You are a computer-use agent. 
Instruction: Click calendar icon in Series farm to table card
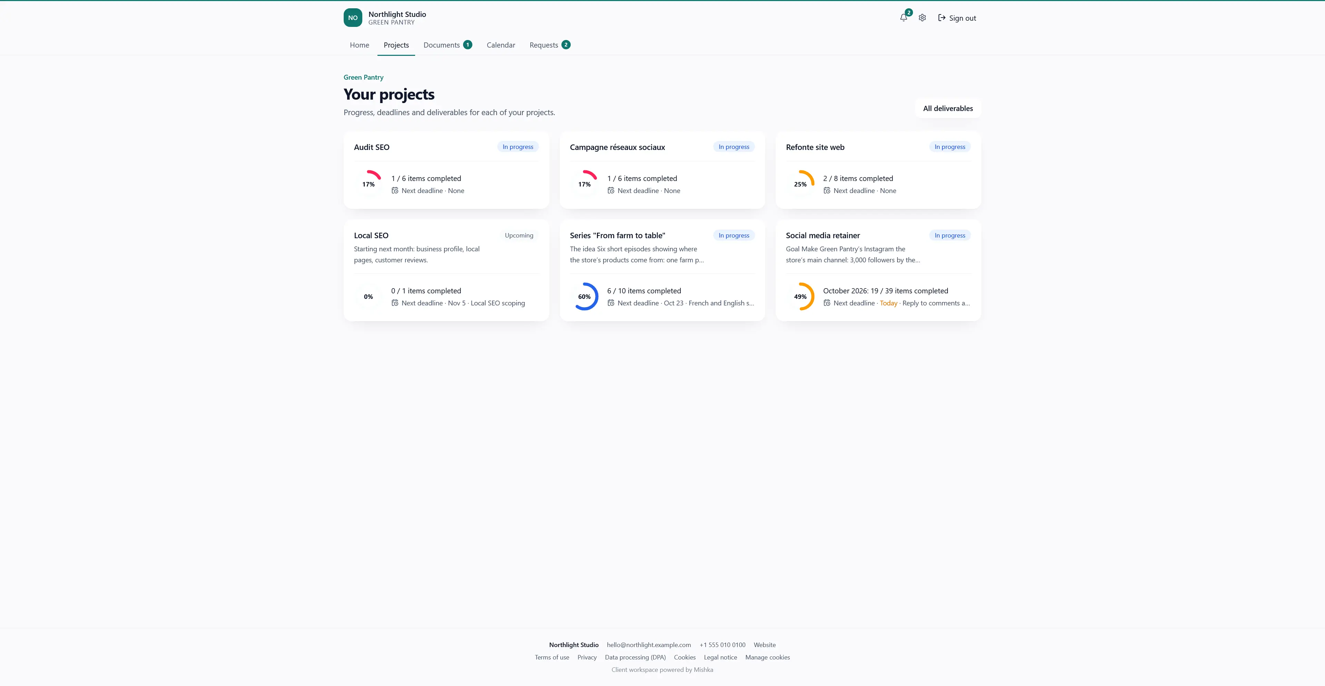click(611, 303)
